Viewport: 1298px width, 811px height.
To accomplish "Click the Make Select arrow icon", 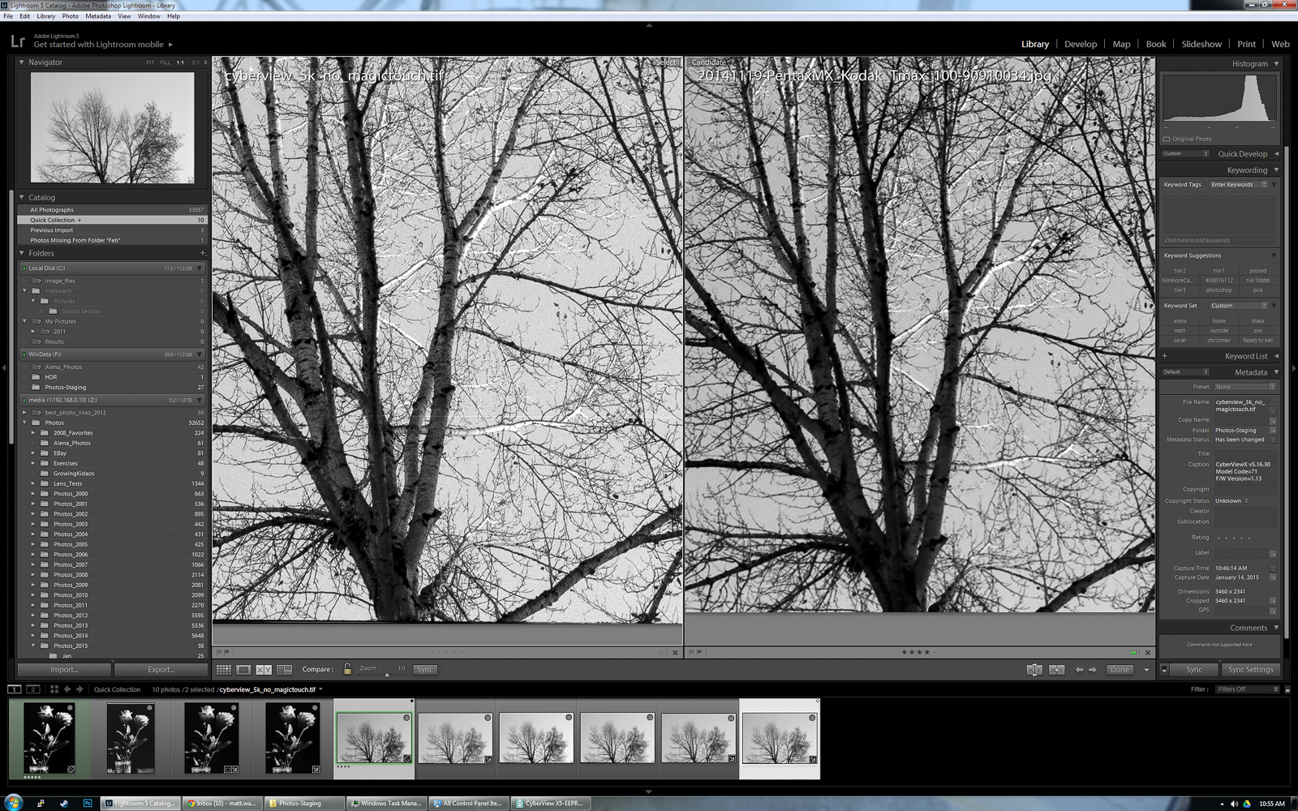I will coord(1056,669).
